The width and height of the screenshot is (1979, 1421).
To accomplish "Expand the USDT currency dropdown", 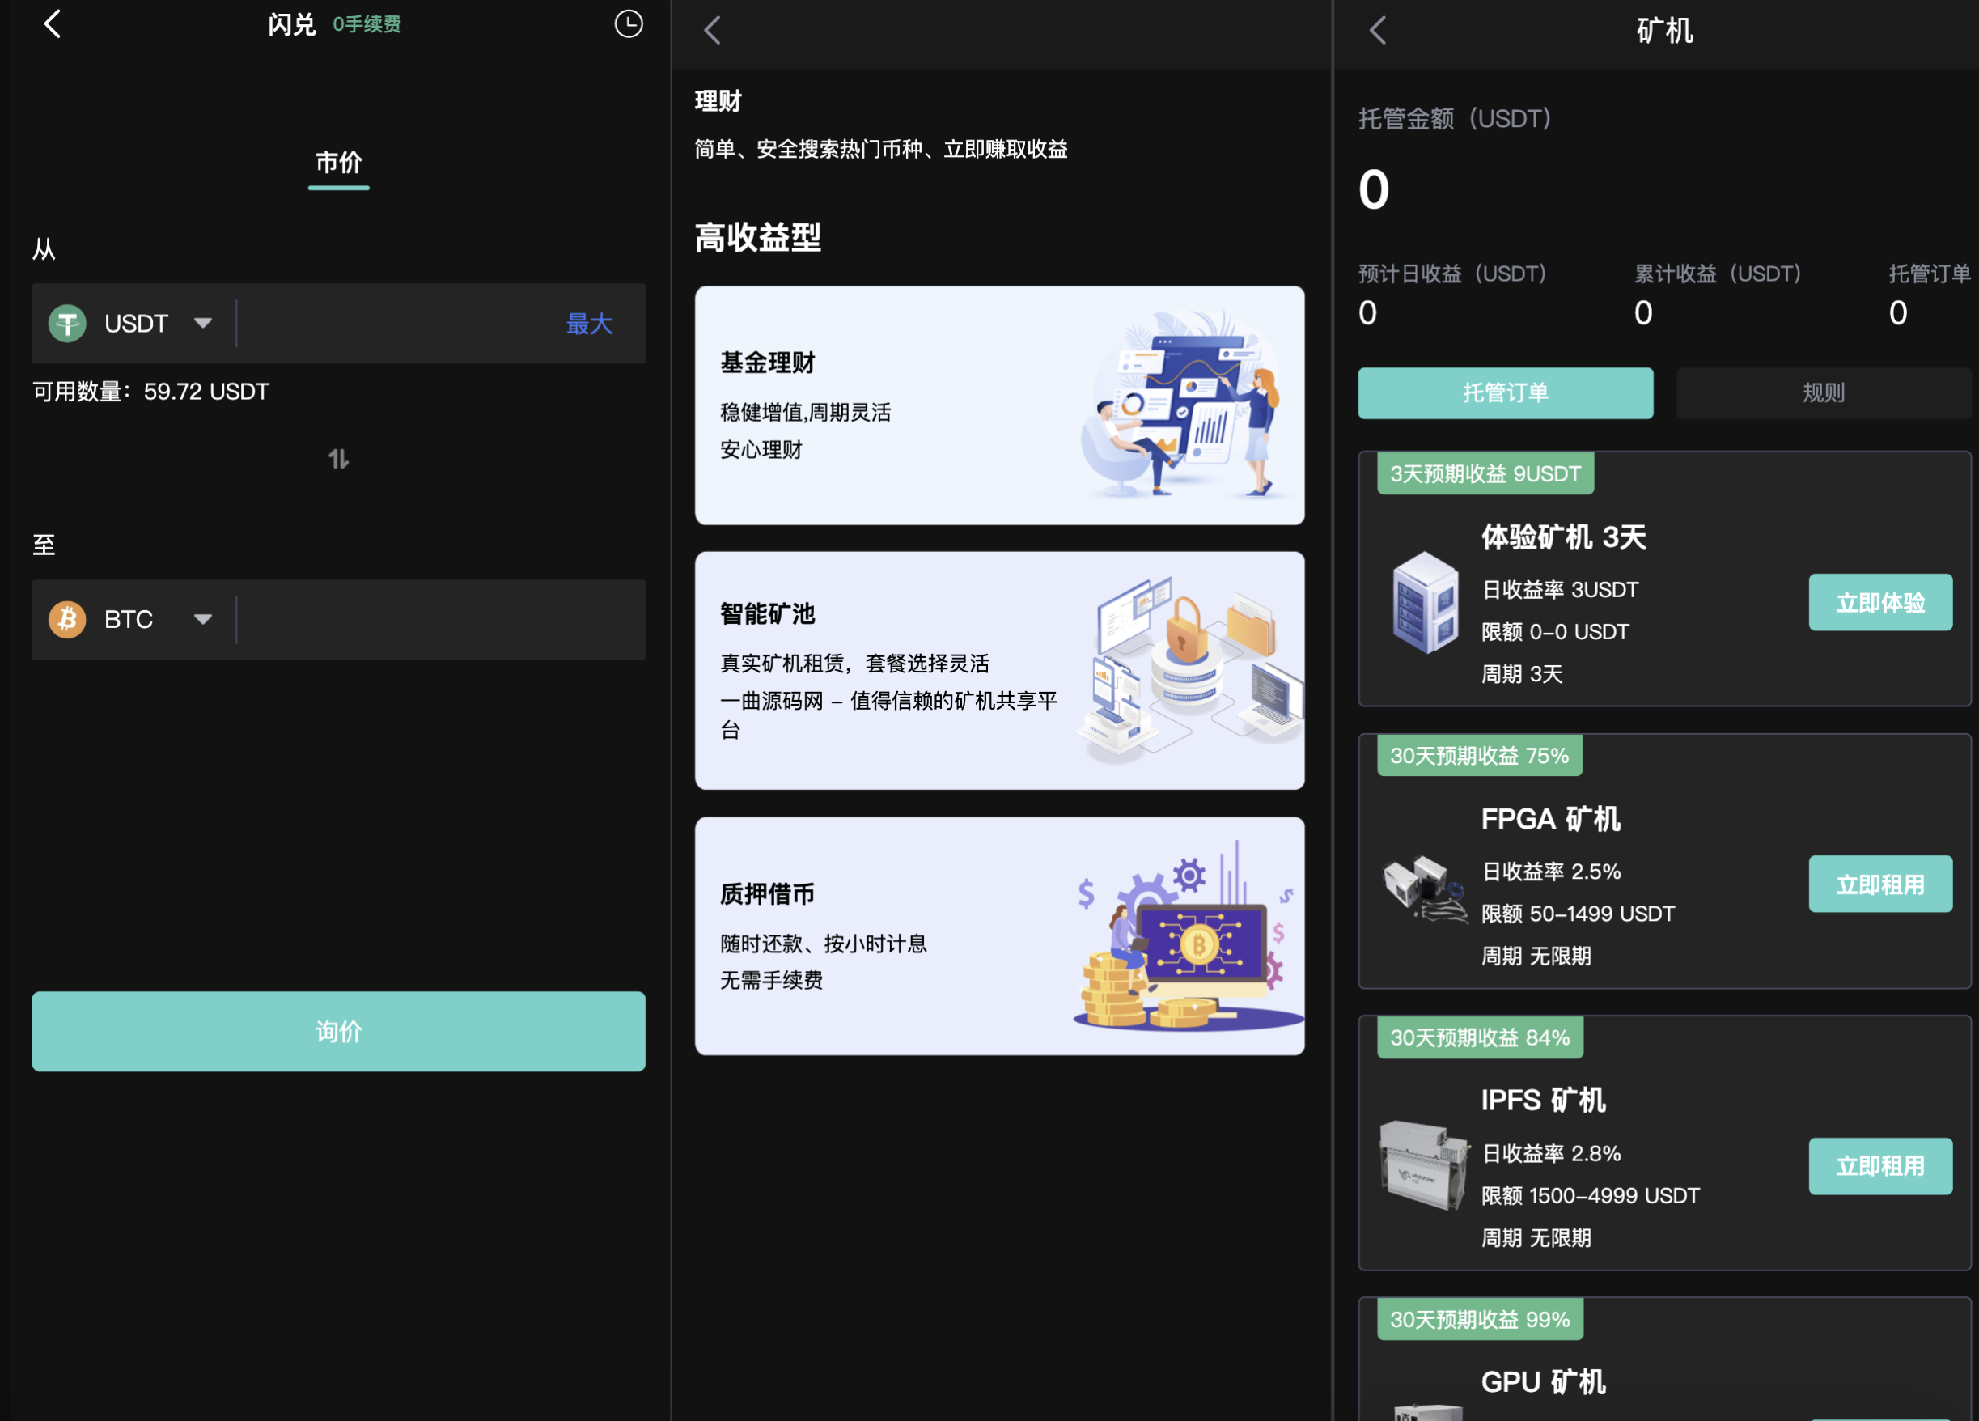I will pos(202,324).
